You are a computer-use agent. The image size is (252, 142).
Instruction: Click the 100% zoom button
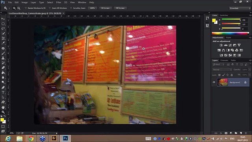(x=92, y=8)
